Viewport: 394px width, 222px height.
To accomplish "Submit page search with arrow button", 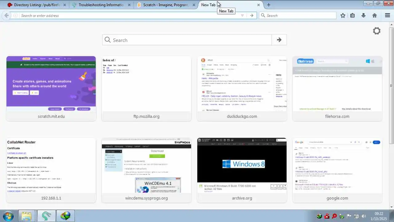I will coord(279,40).
